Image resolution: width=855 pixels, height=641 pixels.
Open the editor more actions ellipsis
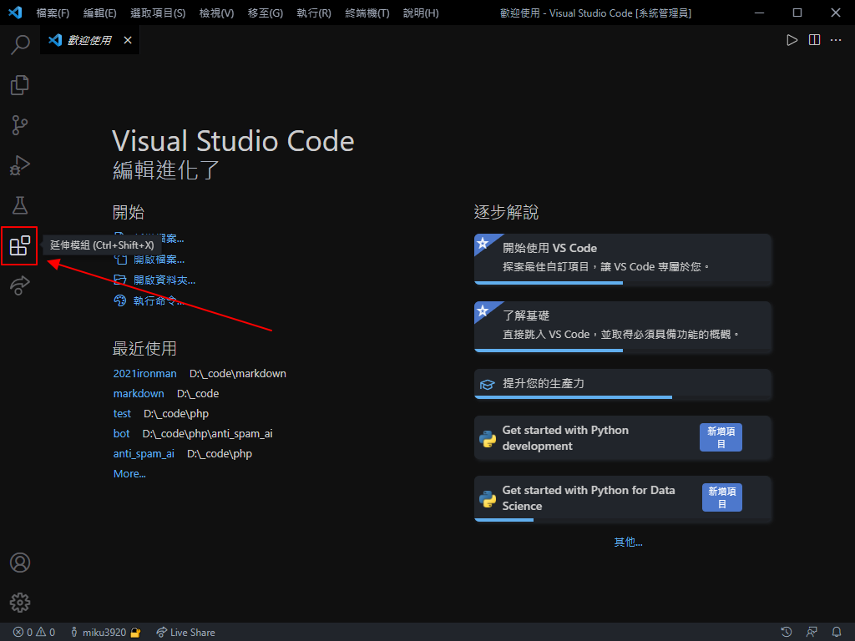tap(836, 40)
